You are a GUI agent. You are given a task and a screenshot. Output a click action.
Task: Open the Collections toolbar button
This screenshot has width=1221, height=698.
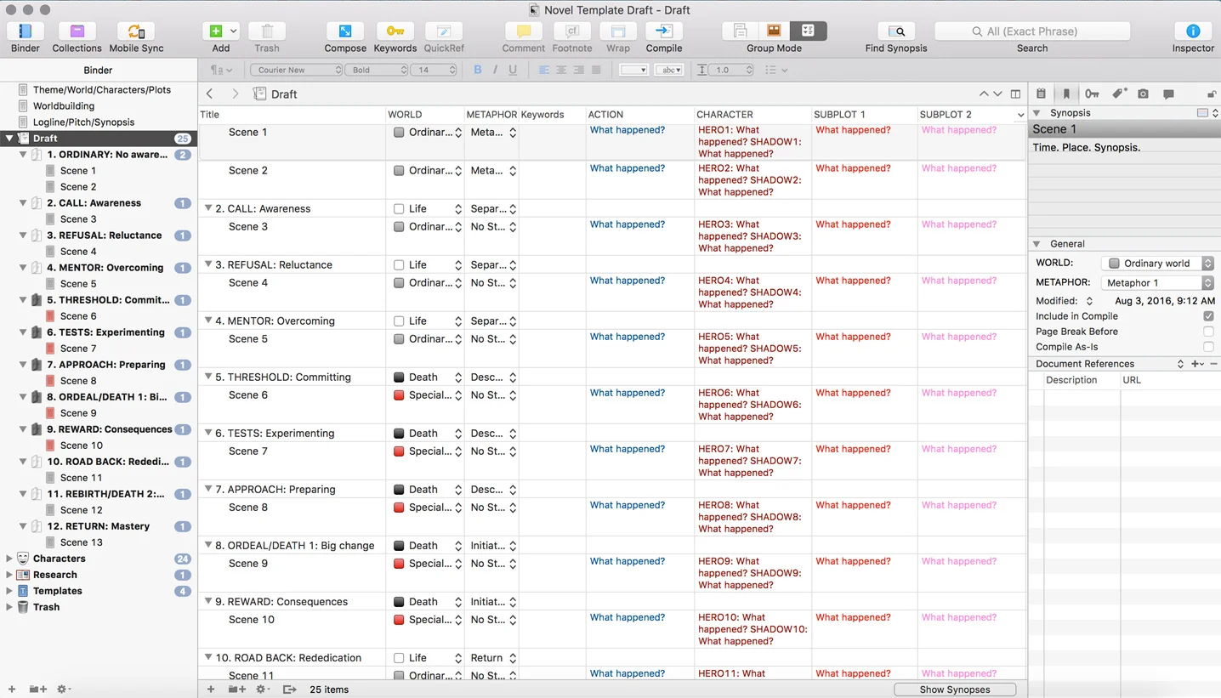(77, 31)
